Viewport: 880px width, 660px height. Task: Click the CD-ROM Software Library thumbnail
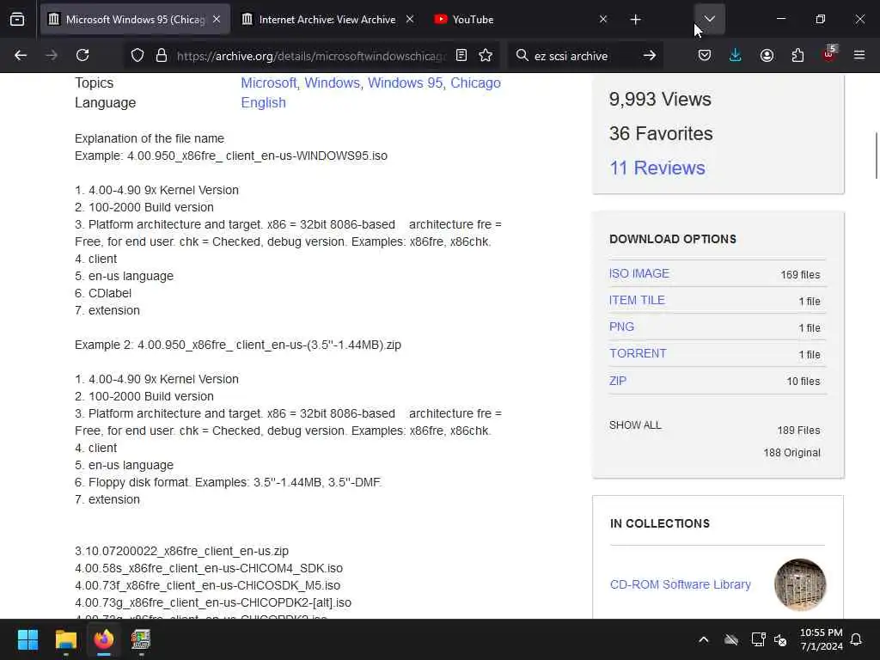click(x=800, y=584)
